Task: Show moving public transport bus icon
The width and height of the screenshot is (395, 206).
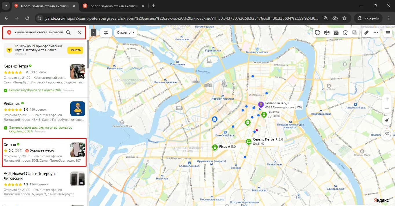Action: point(345,33)
